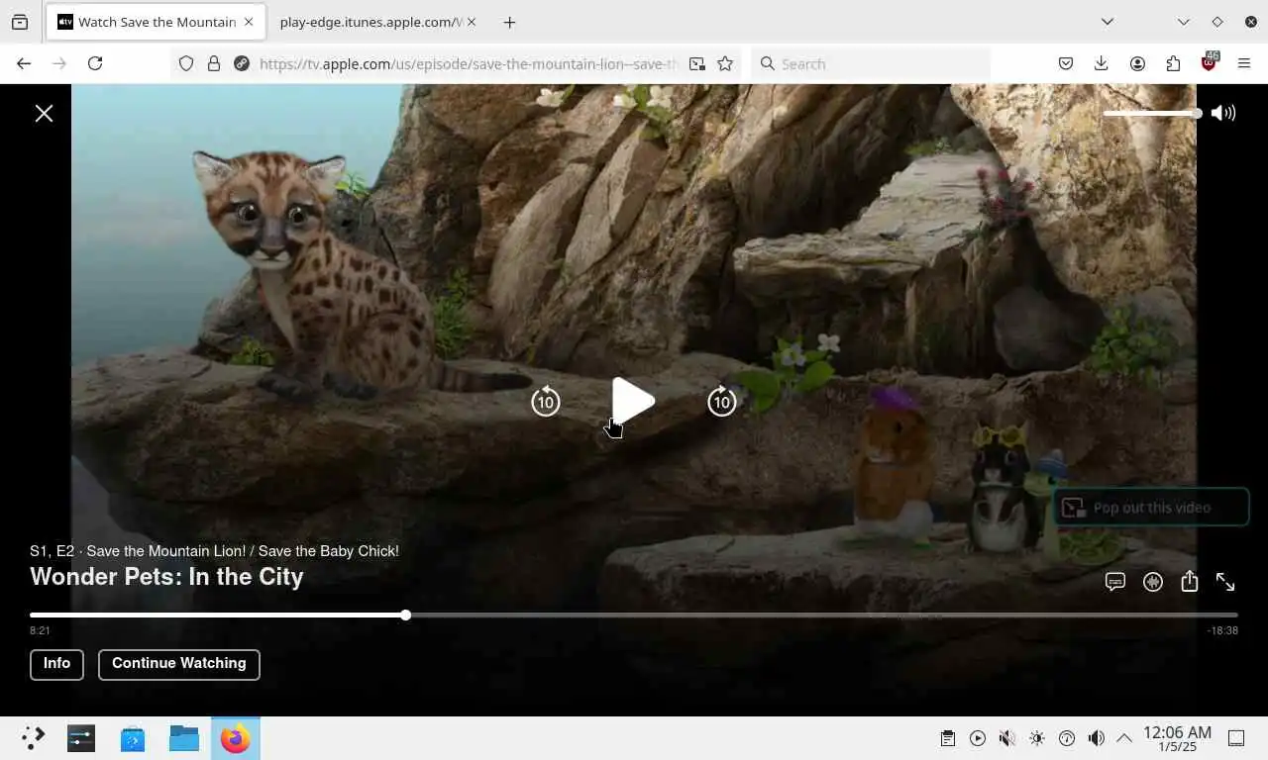This screenshot has width=1268, height=760.
Task: Skip forward 10 seconds
Action: (721, 401)
